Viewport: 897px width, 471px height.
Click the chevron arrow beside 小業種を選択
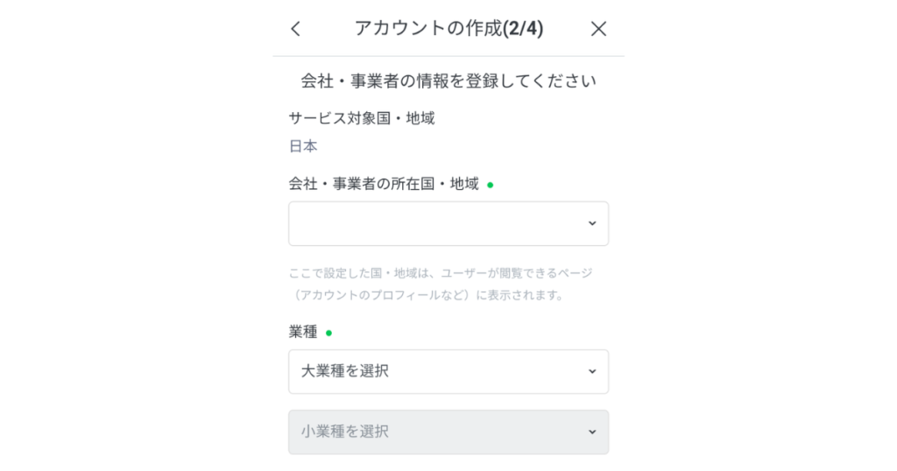coord(592,432)
